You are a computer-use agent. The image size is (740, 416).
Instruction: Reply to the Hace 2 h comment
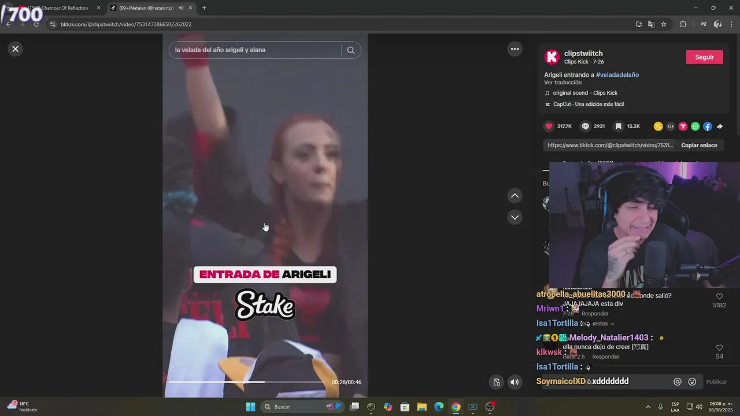605,357
